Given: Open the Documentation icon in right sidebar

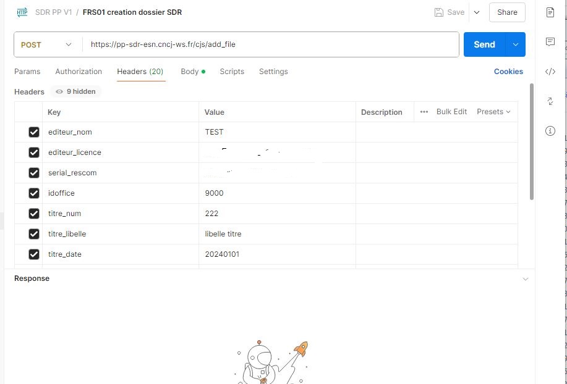Looking at the screenshot, I should [x=550, y=12].
